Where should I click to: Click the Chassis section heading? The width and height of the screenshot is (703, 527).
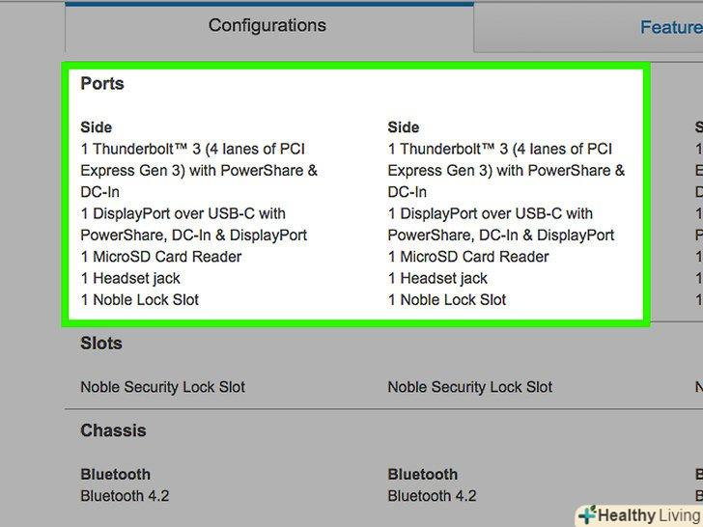pyautogui.click(x=113, y=430)
